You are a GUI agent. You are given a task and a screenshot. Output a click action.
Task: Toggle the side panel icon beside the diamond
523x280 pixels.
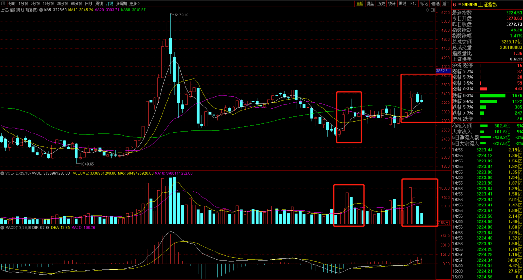coord(433,10)
